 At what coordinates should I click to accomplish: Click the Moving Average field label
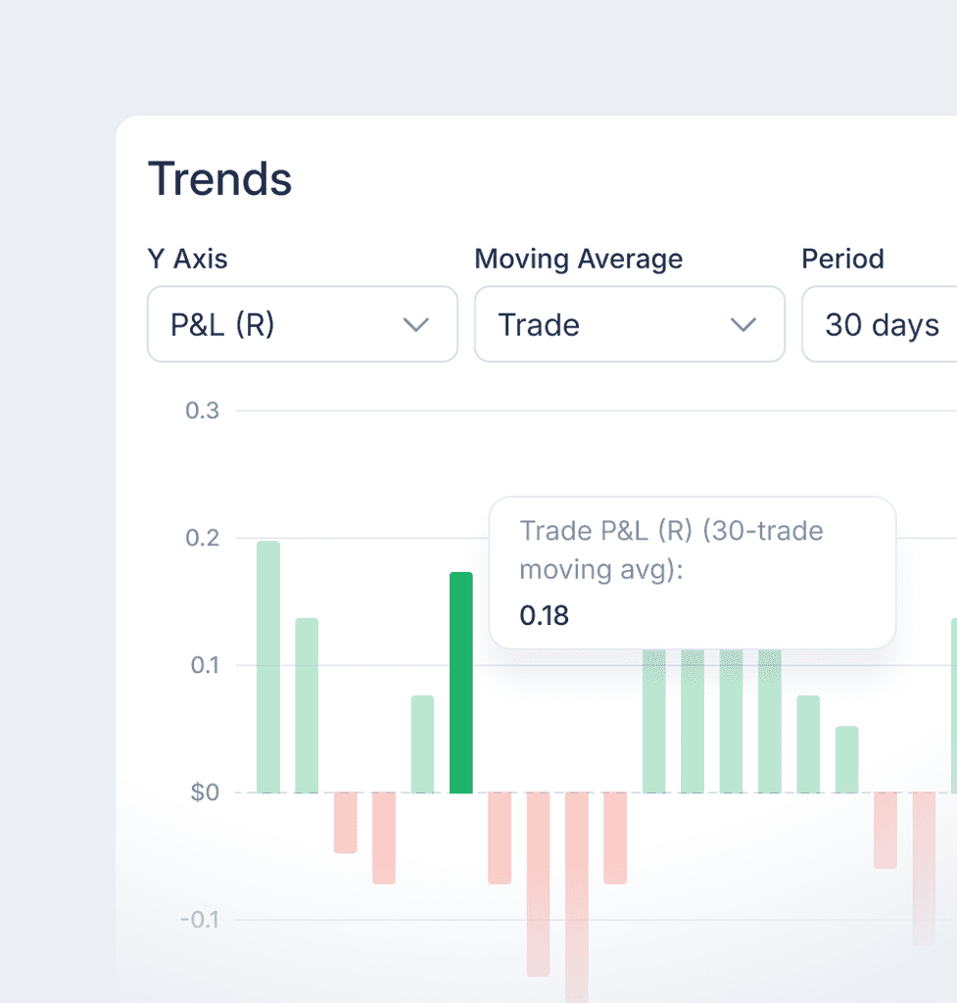(x=578, y=259)
